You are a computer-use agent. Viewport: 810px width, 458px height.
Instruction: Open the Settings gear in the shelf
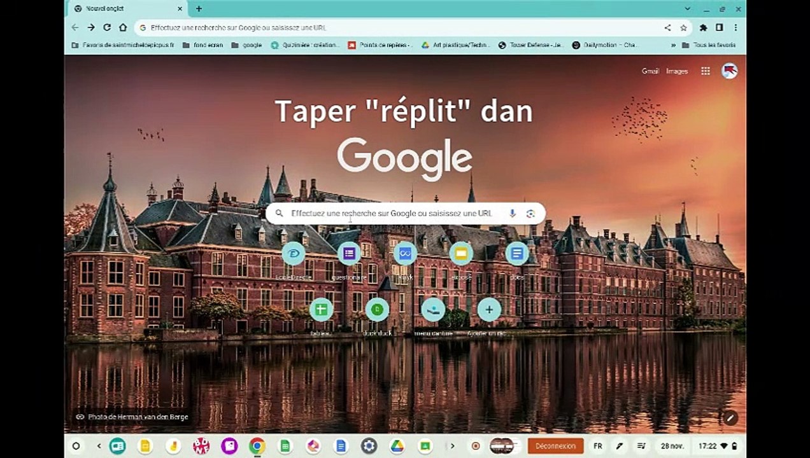[x=369, y=446]
